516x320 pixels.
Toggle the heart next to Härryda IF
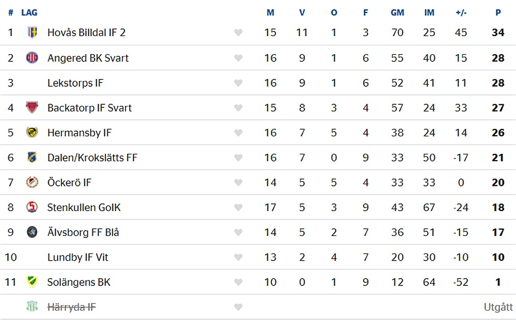click(238, 307)
